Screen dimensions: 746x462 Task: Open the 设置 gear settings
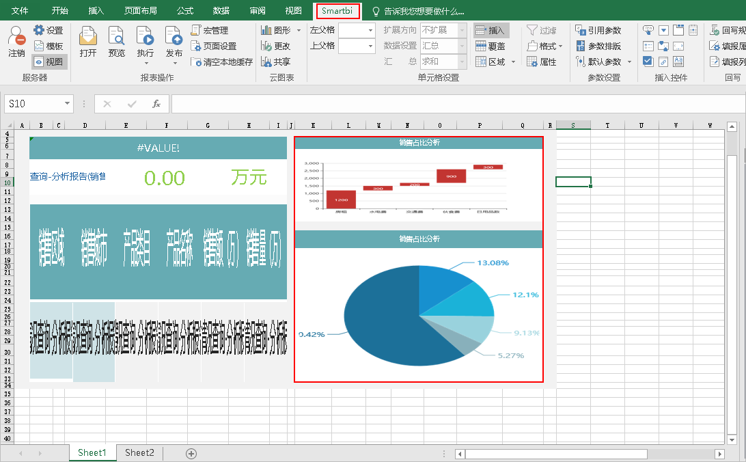point(48,31)
